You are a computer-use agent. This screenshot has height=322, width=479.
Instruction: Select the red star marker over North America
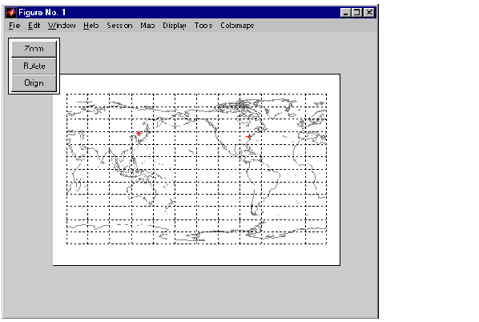249,136
